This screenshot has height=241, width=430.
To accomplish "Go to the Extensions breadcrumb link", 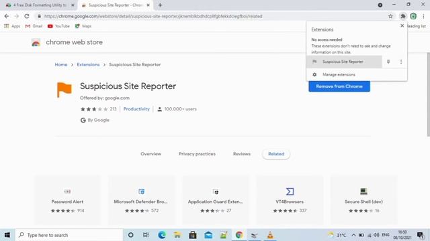I will (88, 65).
